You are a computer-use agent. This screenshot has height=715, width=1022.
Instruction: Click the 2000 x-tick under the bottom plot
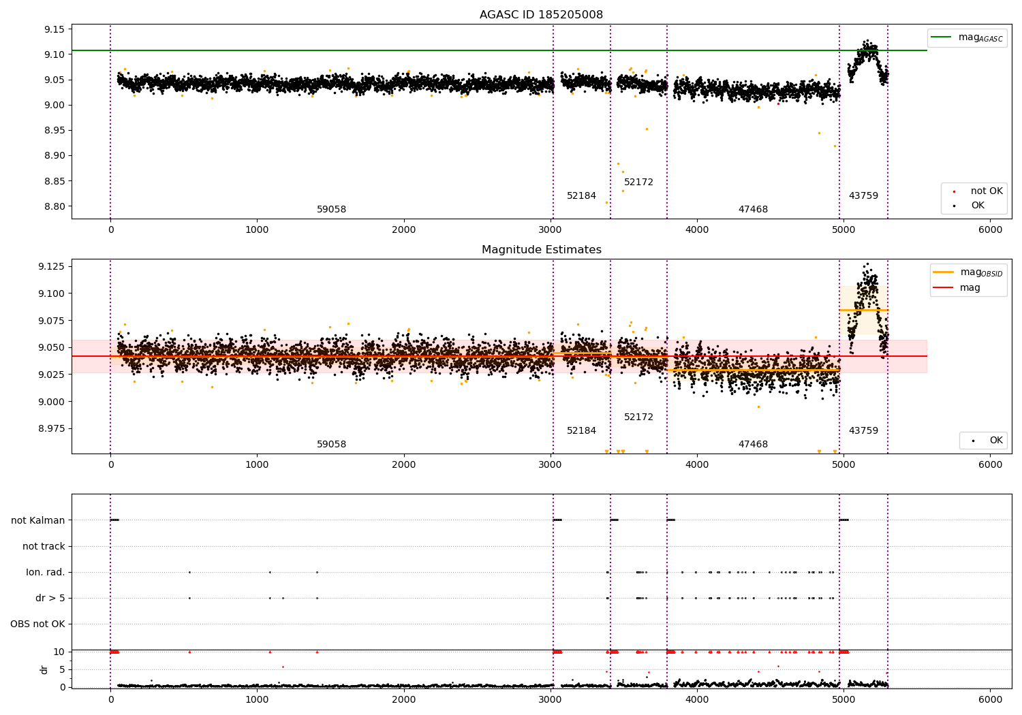[404, 699]
